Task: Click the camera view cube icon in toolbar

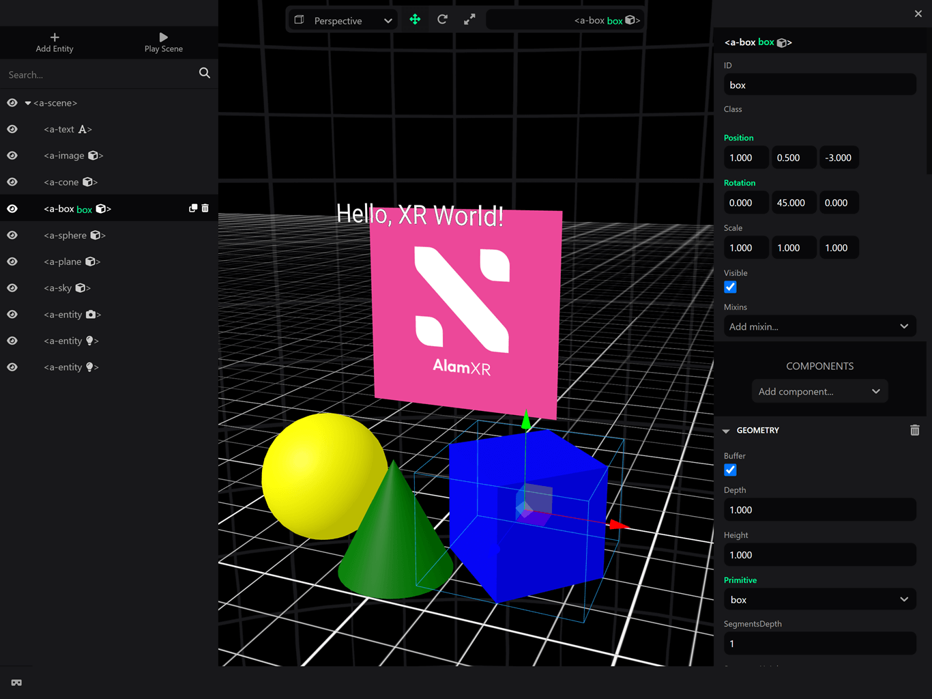Action: point(299,20)
